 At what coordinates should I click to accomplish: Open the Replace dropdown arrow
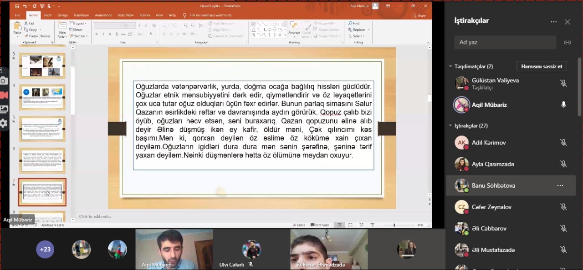tap(368, 30)
